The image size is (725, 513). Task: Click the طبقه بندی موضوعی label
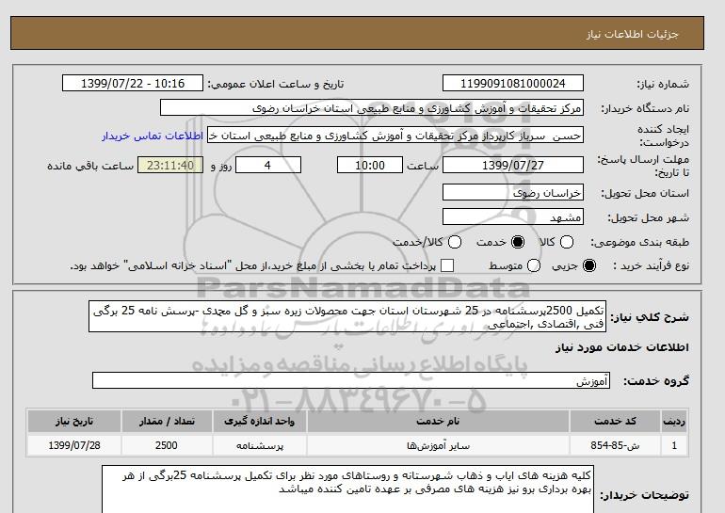[x=639, y=242]
